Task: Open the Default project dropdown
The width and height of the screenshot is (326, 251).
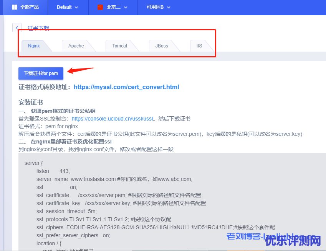Action: [67, 7]
